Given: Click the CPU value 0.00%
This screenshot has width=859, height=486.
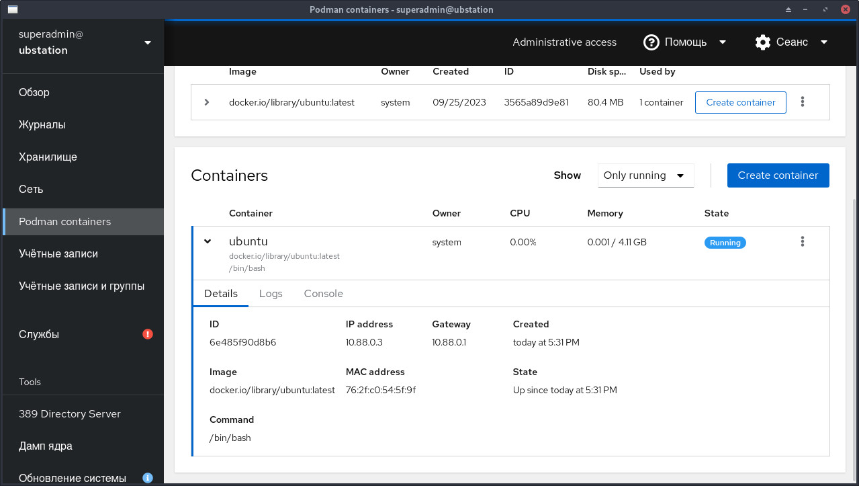Looking at the screenshot, I should pos(523,242).
